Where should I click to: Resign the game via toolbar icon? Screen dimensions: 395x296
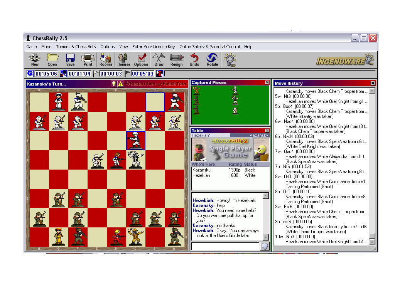[177, 60]
